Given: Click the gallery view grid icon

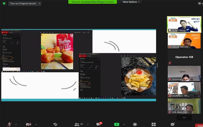Looking at the screenshot, I should coord(199,4).
